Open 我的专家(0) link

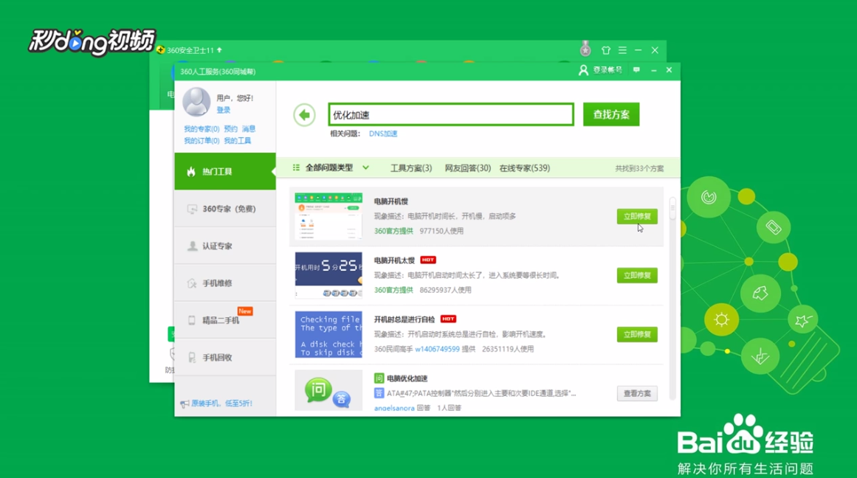pos(202,129)
